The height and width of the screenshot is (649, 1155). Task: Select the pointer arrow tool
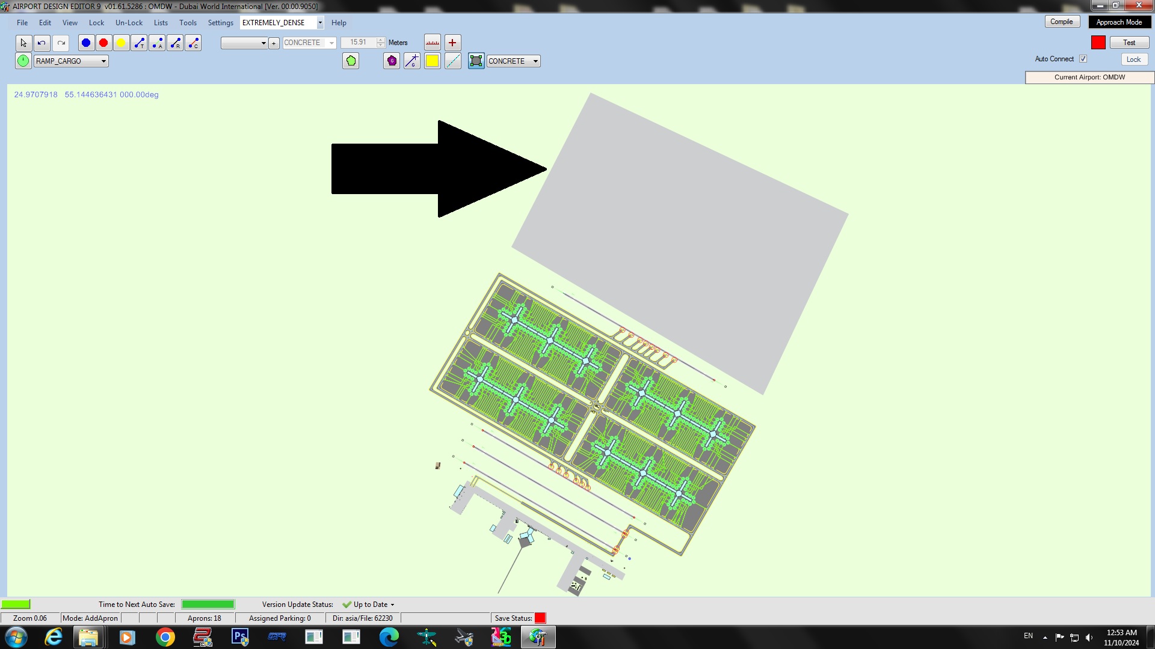tap(23, 43)
